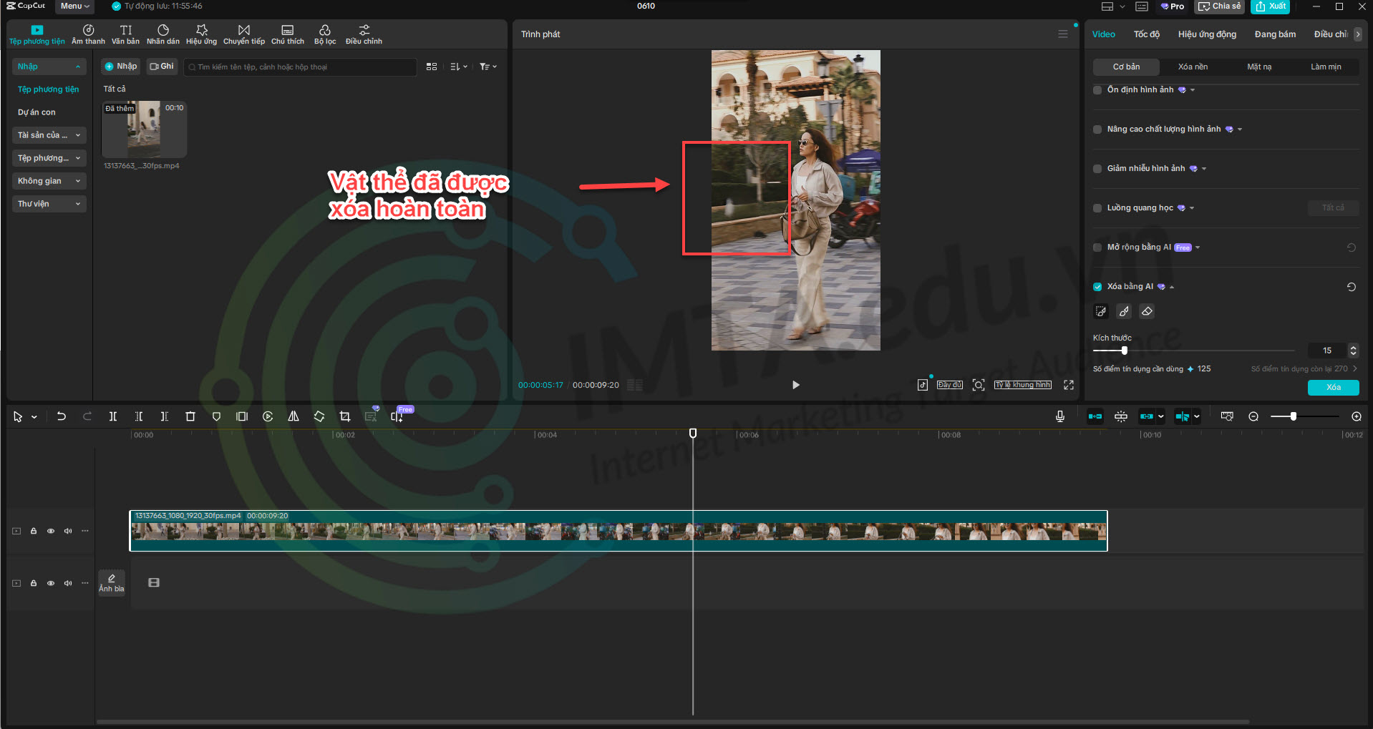1373x729 pixels.
Task: Open the media filter dropdown
Action: pos(488,67)
